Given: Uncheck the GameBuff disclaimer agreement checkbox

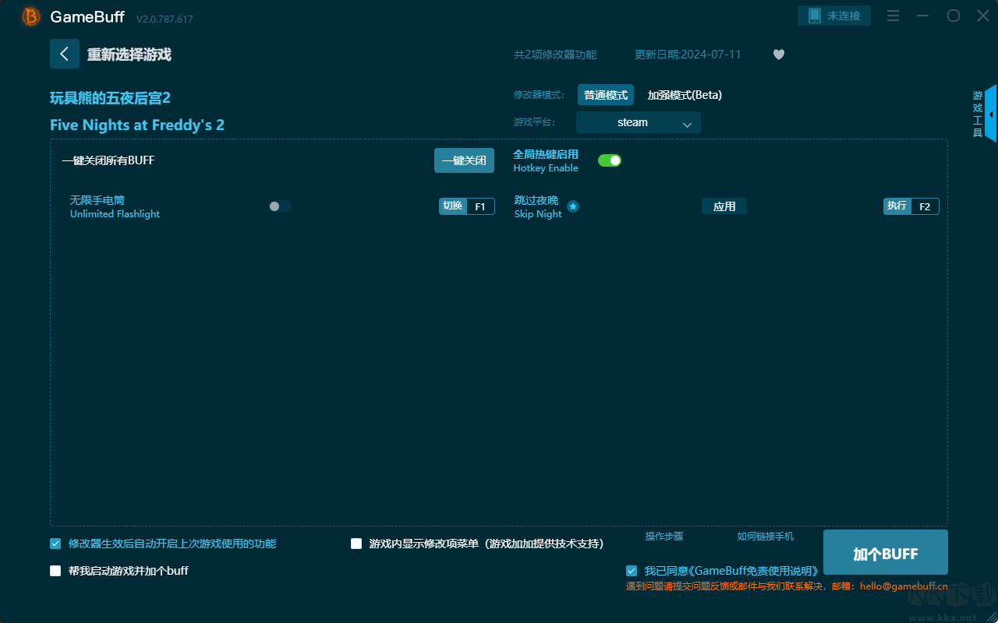Looking at the screenshot, I should pos(632,571).
